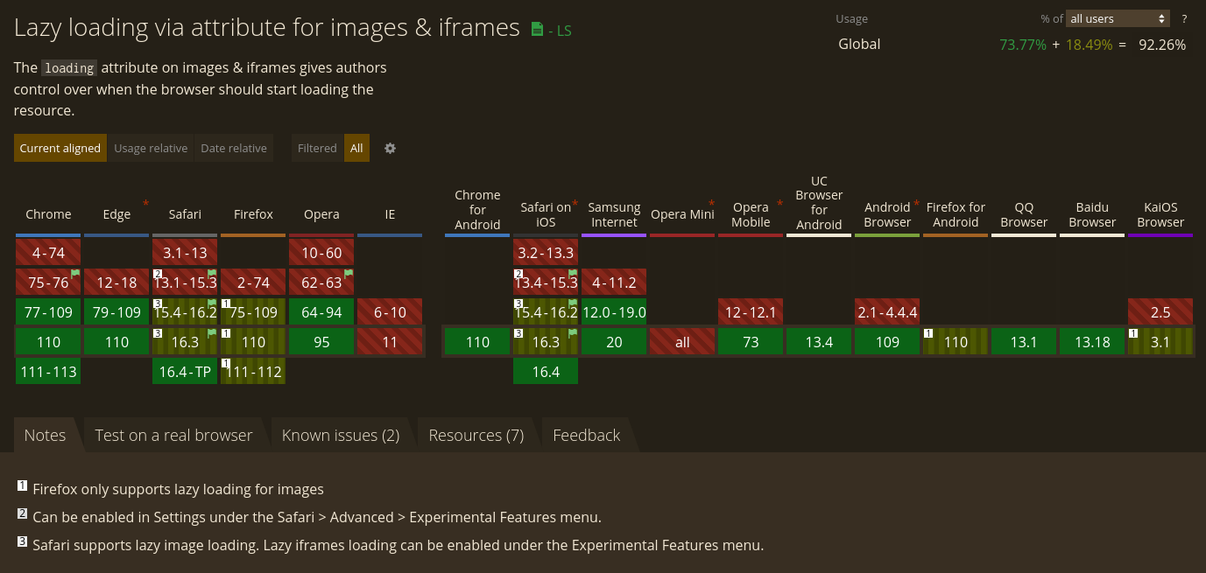Select IE 11 version cell
Image resolution: width=1206 pixels, height=573 pixels.
pyautogui.click(x=390, y=342)
